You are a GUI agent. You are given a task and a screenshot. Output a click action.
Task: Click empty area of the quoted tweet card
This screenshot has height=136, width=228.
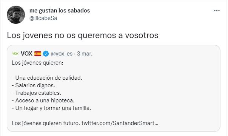click(x=160, y=87)
